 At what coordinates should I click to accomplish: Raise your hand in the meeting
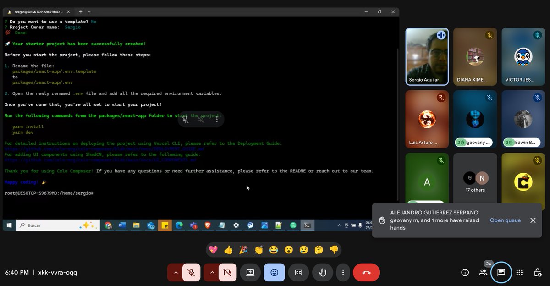click(x=323, y=272)
